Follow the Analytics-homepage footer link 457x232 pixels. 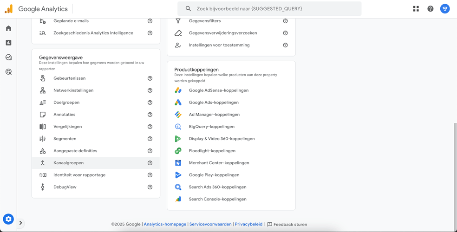tap(165, 225)
